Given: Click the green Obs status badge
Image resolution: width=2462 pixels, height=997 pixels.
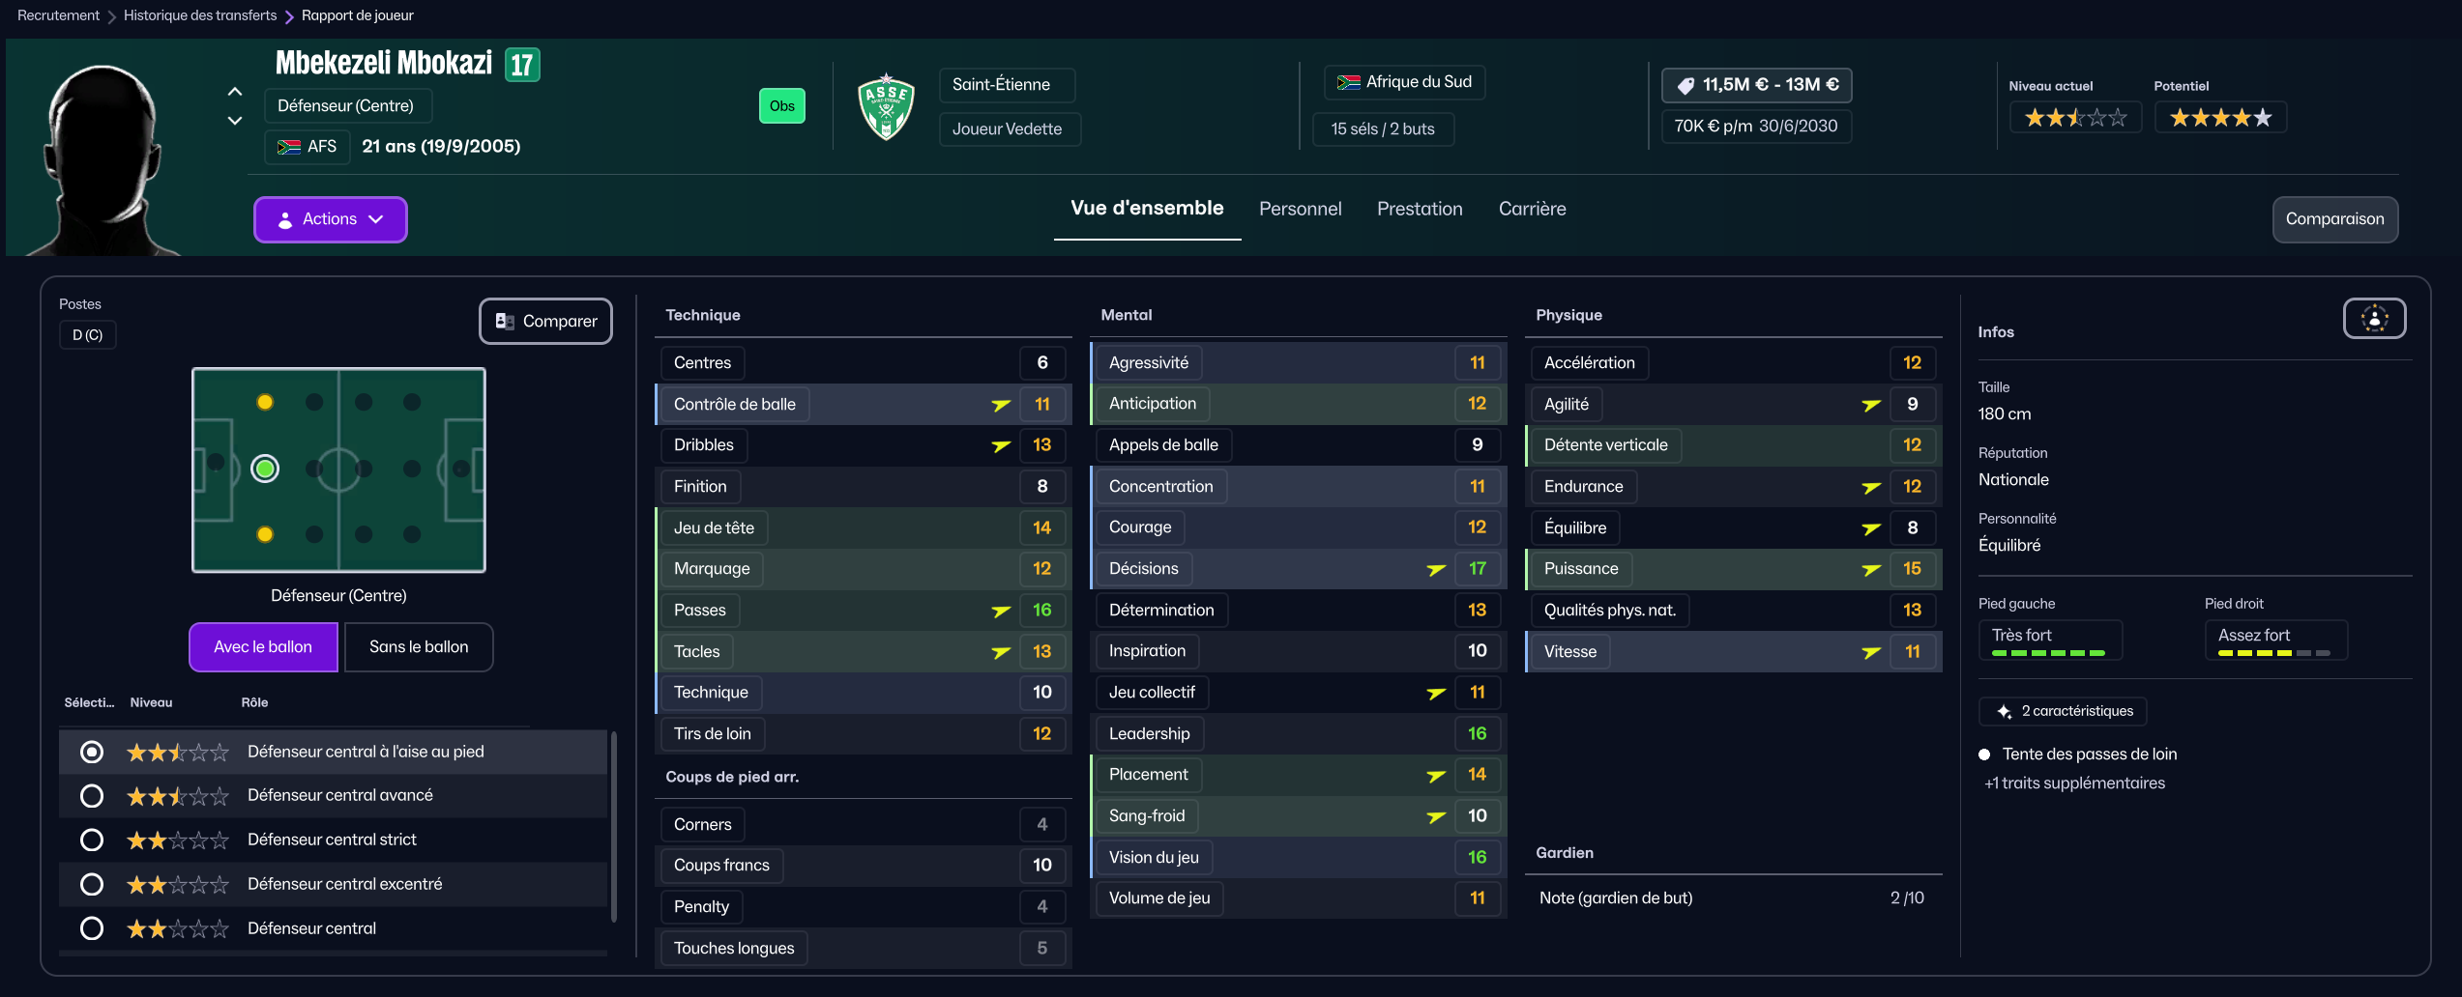Looking at the screenshot, I should coord(781,106).
